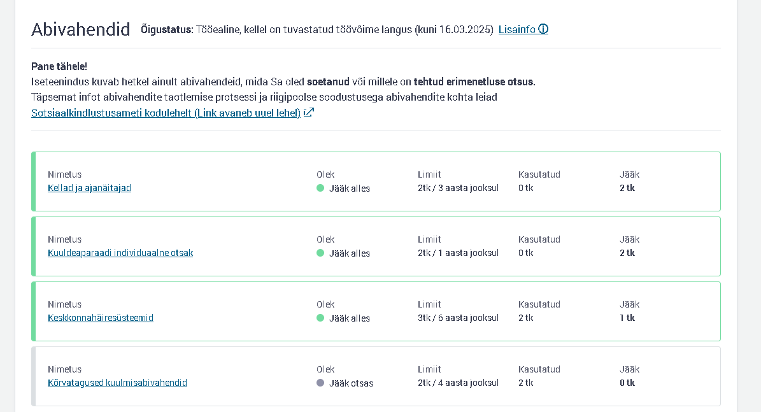This screenshot has width=761, height=412.
Task: Click grey status dot next to Jääk otsas
Action: click(x=320, y=383)
